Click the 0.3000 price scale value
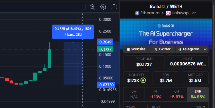This screenshot has height=108, width=215. 105,19
